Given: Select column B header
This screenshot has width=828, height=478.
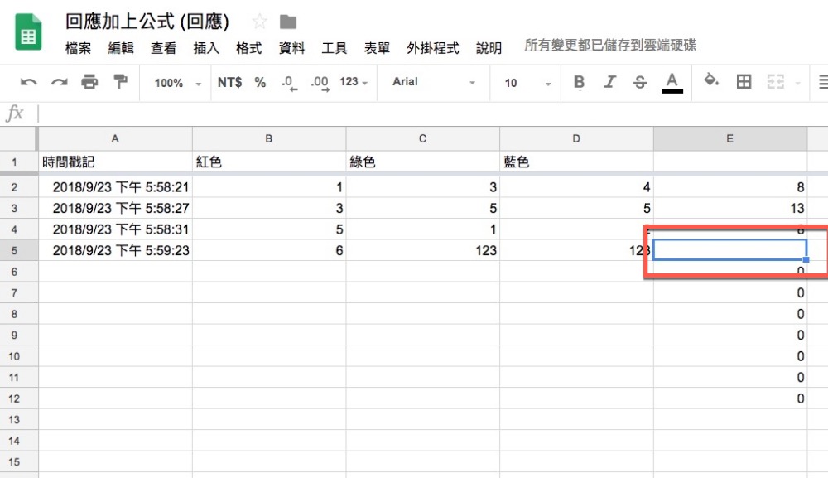Looking at the screenshot, I should (269, 139).
